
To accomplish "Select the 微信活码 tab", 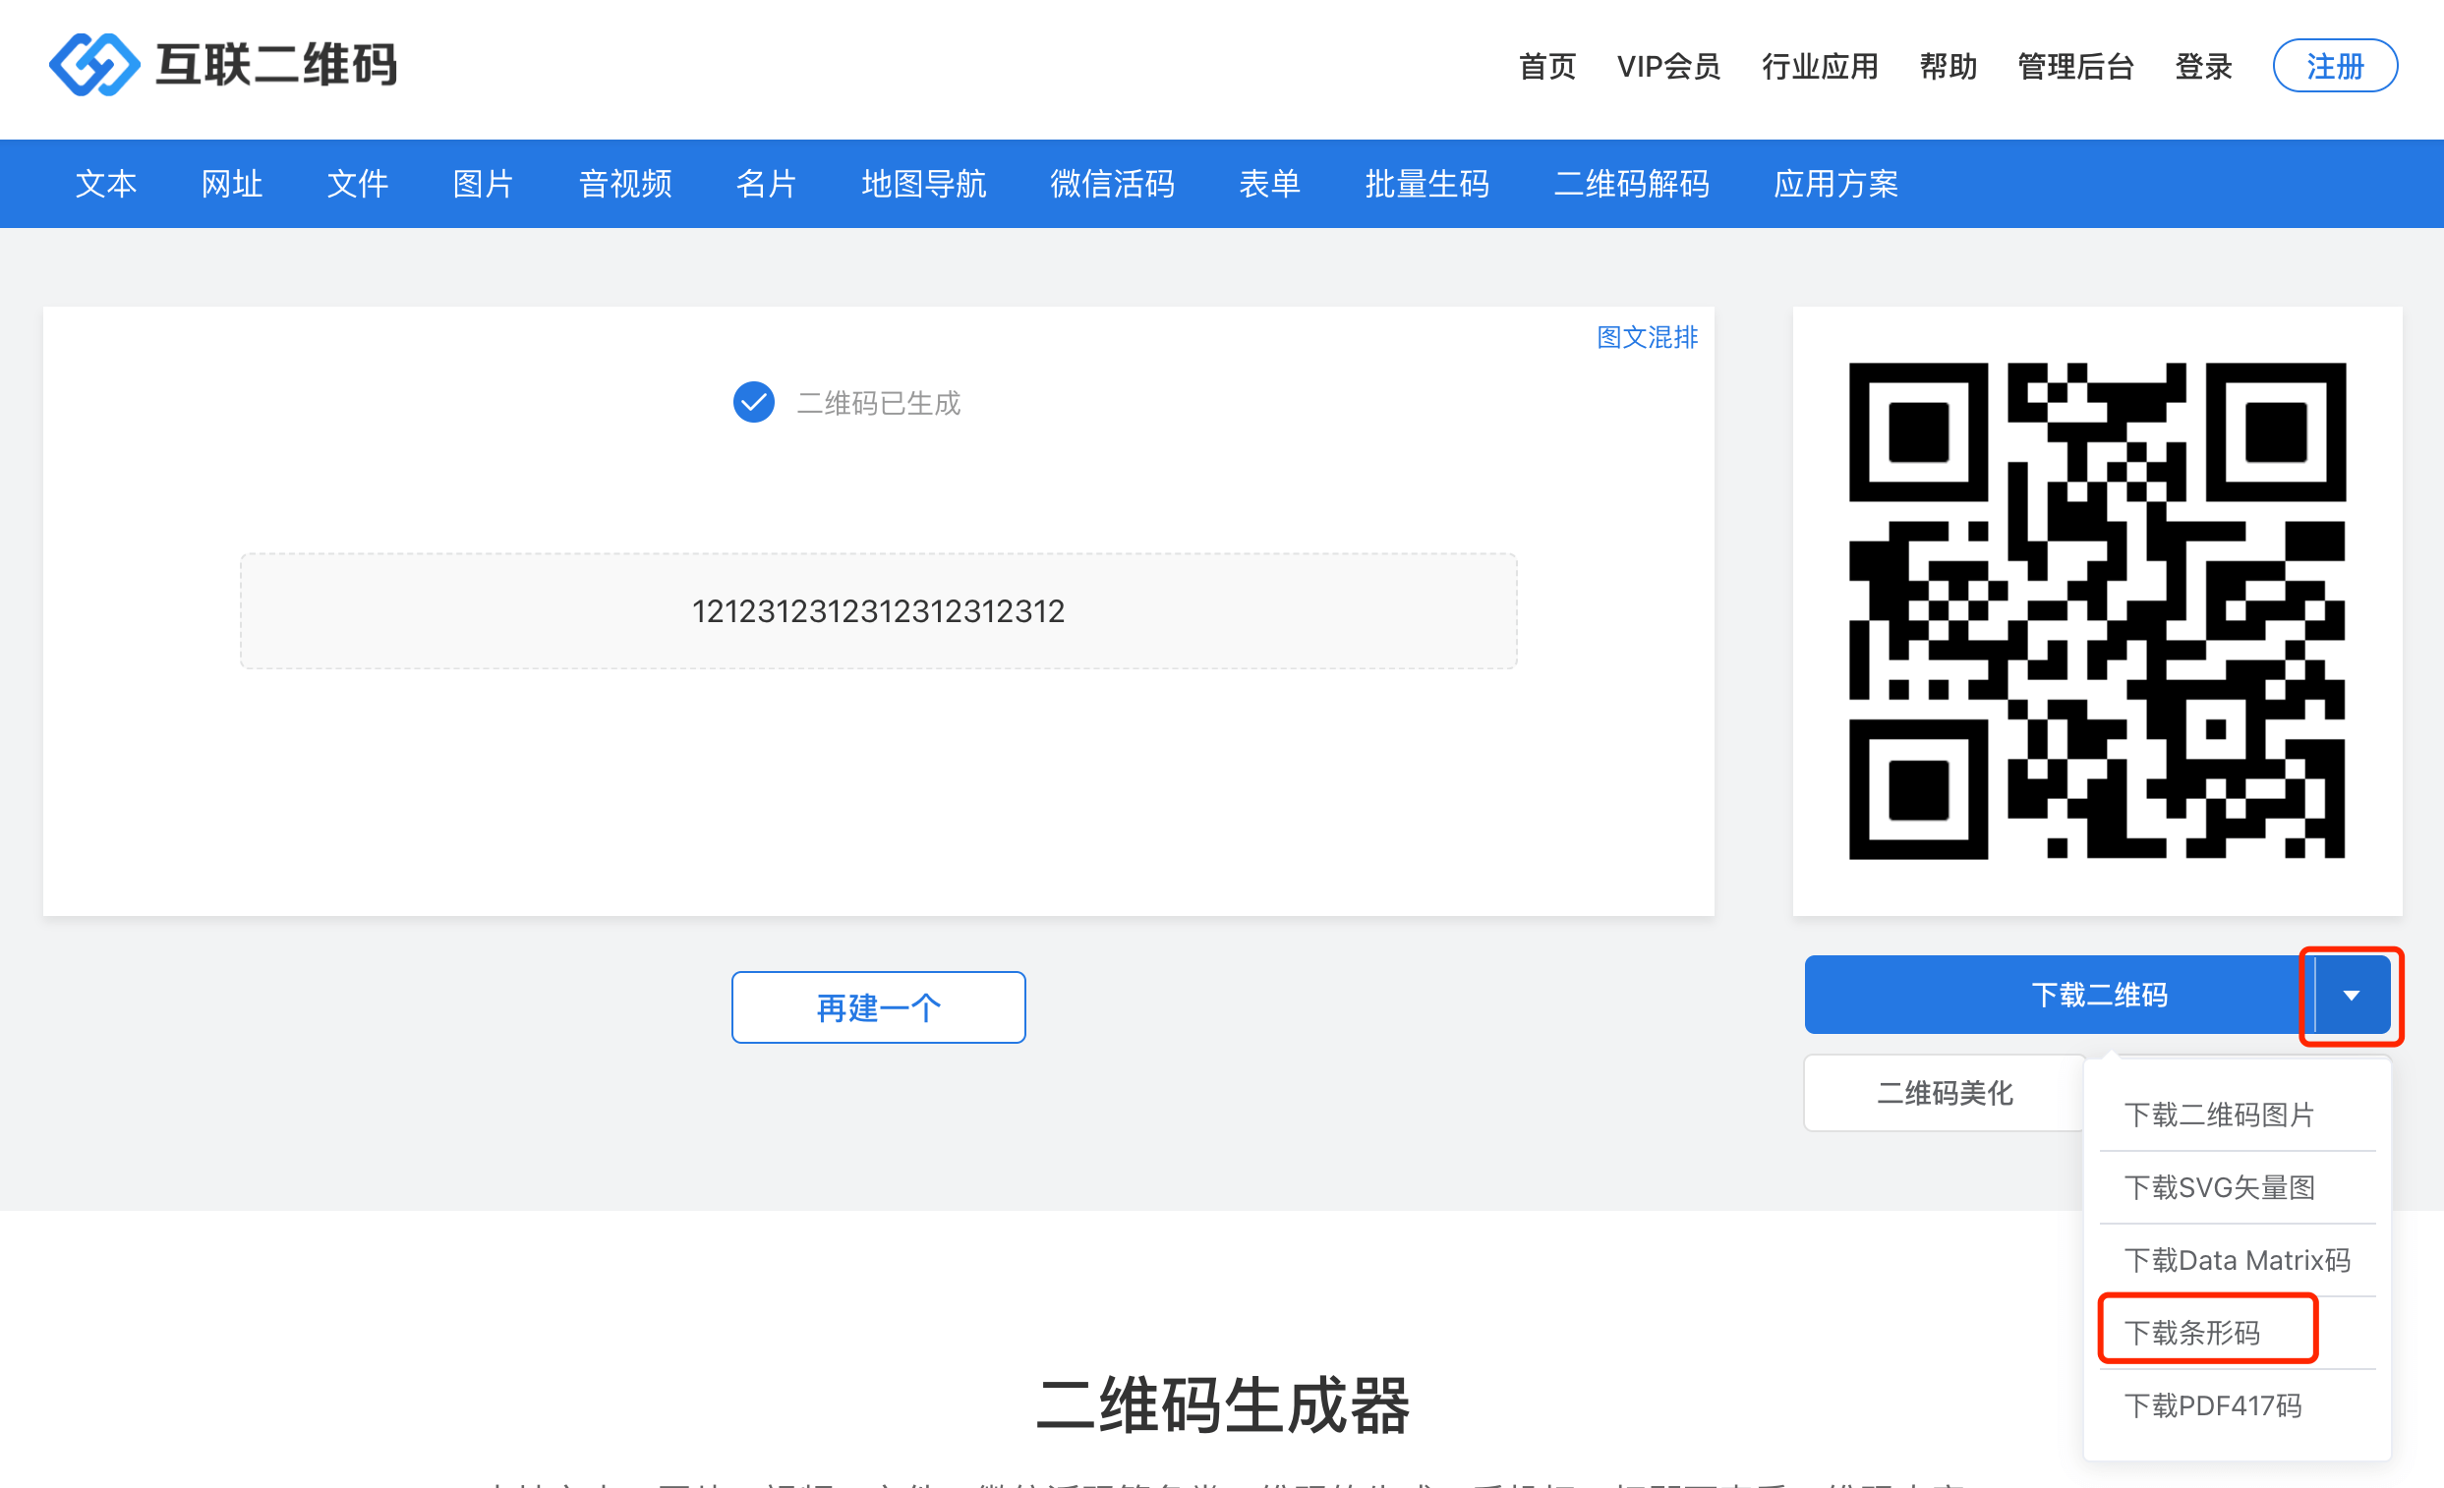I will [1113, 185].
